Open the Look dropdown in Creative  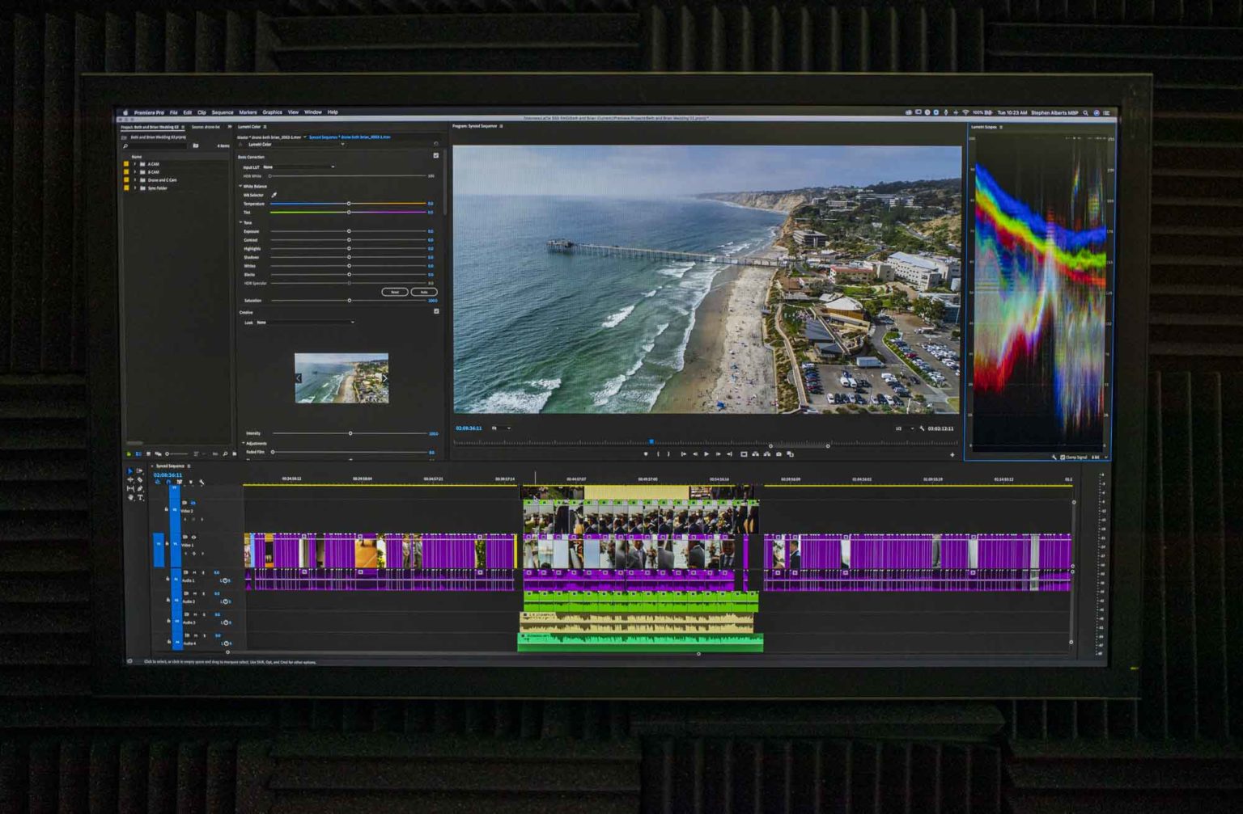tap(306, 323)
